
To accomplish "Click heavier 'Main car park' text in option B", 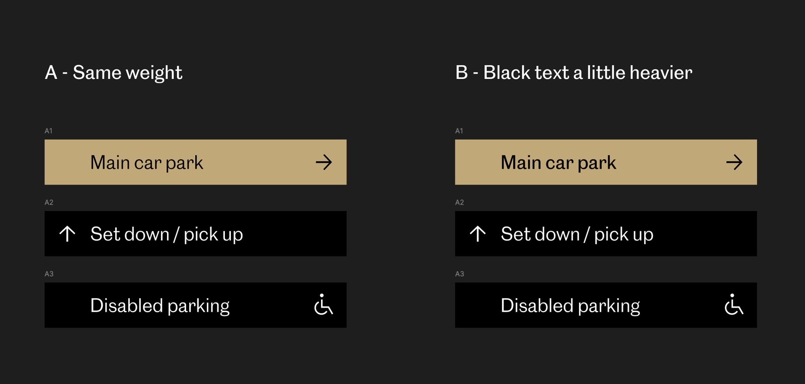I will [558, 163].
